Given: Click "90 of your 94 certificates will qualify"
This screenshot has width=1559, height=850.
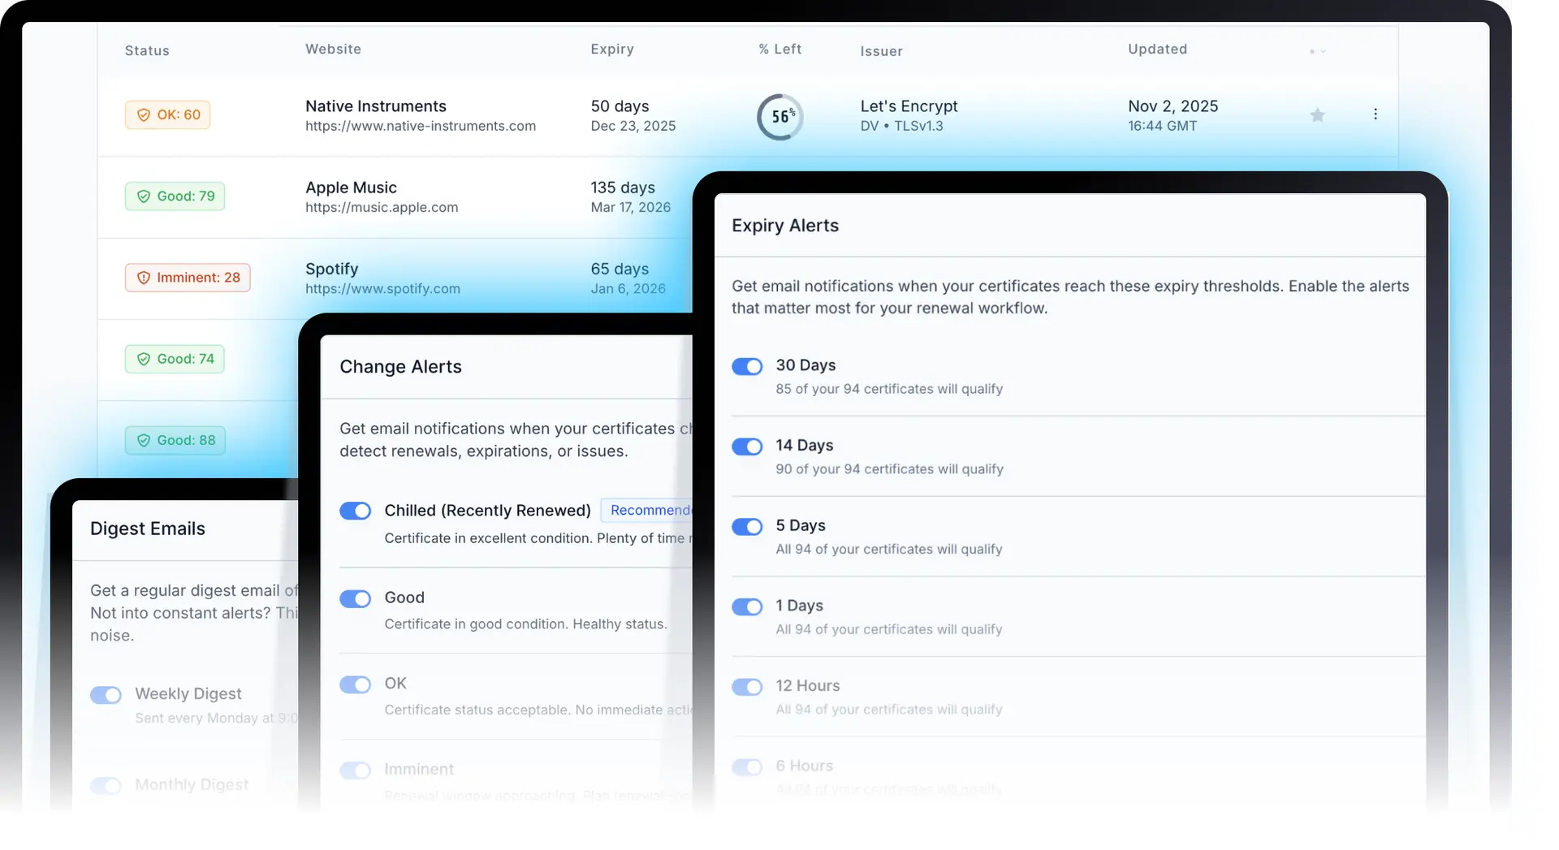Looking at the screenshot, I should 889,469.
